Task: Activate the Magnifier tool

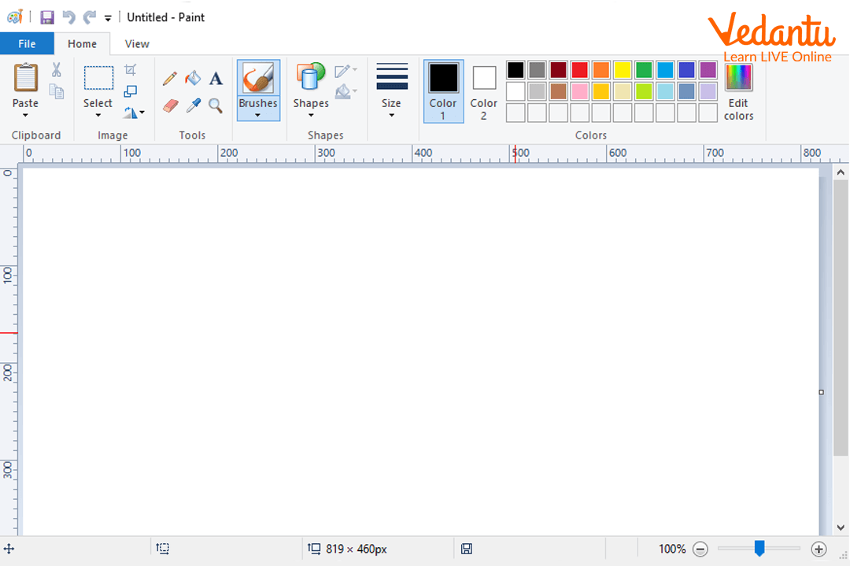Action: [x=216, y=105]
